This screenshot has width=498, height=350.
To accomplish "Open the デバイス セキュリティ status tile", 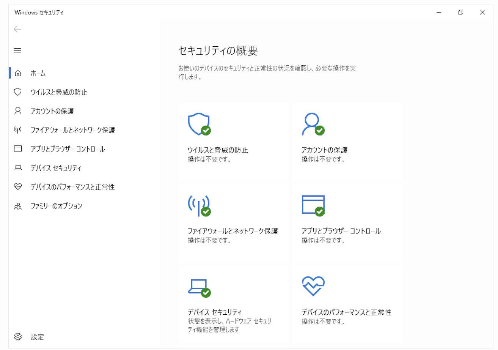I will click(233, 304).
